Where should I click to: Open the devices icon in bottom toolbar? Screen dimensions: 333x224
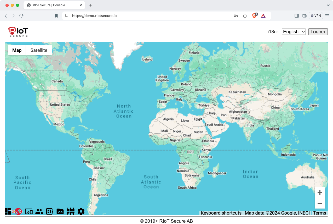[29, 211]
